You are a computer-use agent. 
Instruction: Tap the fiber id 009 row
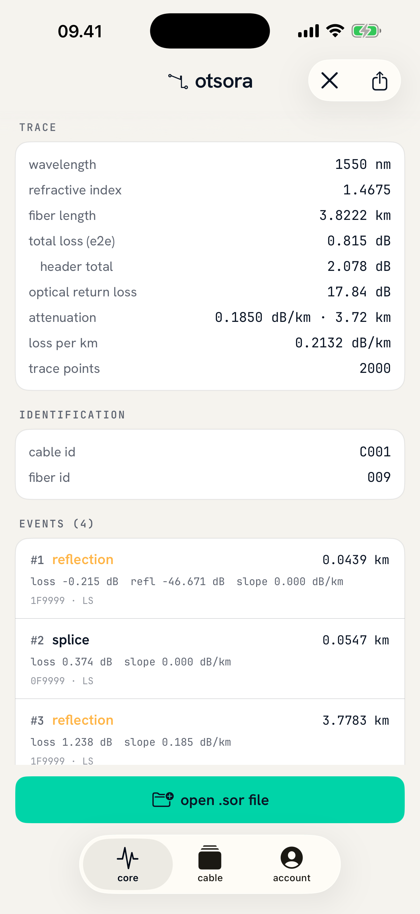[x=210, y=477]
